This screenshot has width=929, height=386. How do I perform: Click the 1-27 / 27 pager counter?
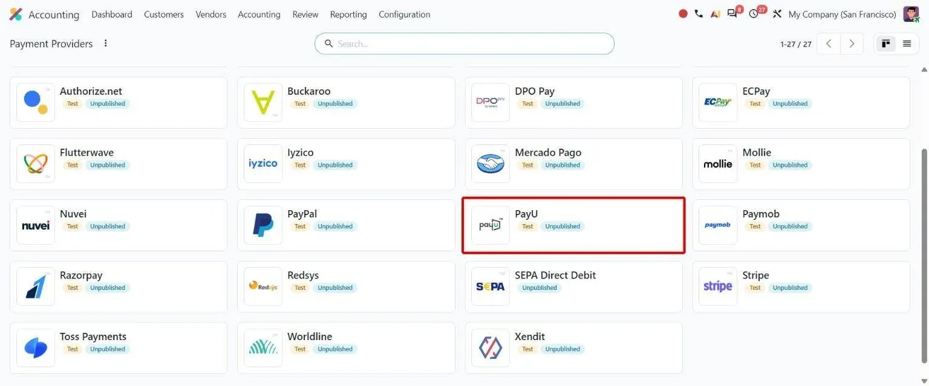pos(796,44)
